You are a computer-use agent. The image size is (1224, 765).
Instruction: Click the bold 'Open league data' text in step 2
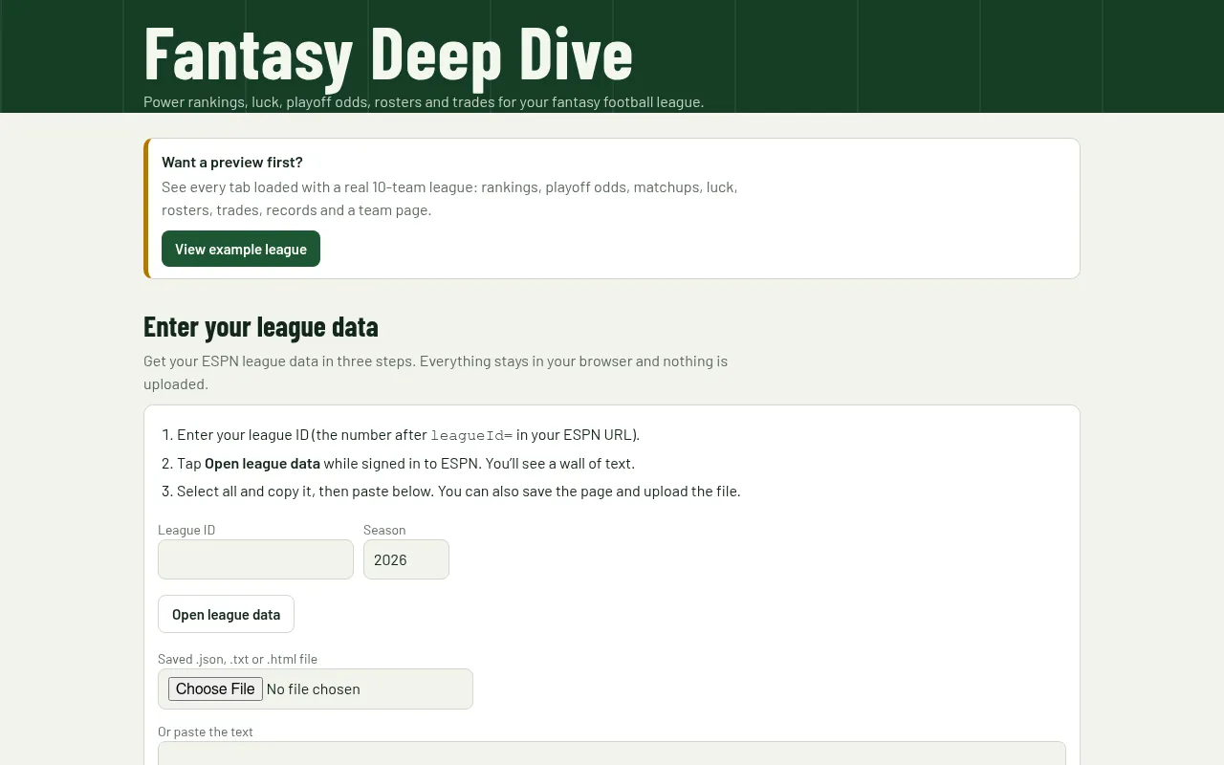[262, 464]
